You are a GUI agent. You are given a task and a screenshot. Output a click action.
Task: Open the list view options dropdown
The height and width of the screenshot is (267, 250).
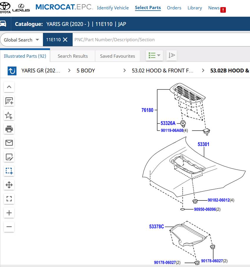[154, 55]
